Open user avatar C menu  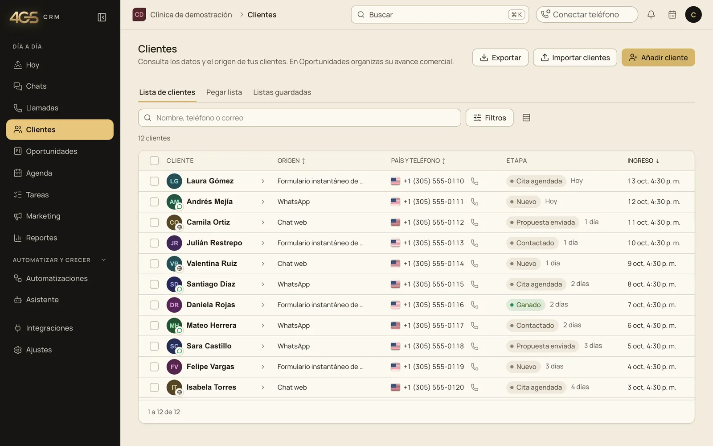coord(693,15)
